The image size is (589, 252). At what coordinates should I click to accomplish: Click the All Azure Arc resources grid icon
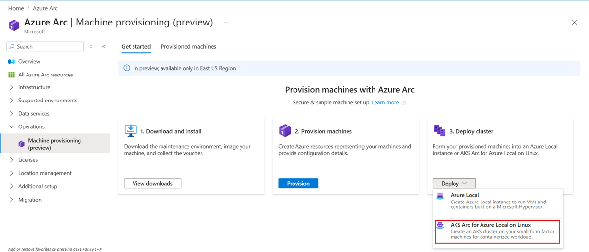point(12,75)
